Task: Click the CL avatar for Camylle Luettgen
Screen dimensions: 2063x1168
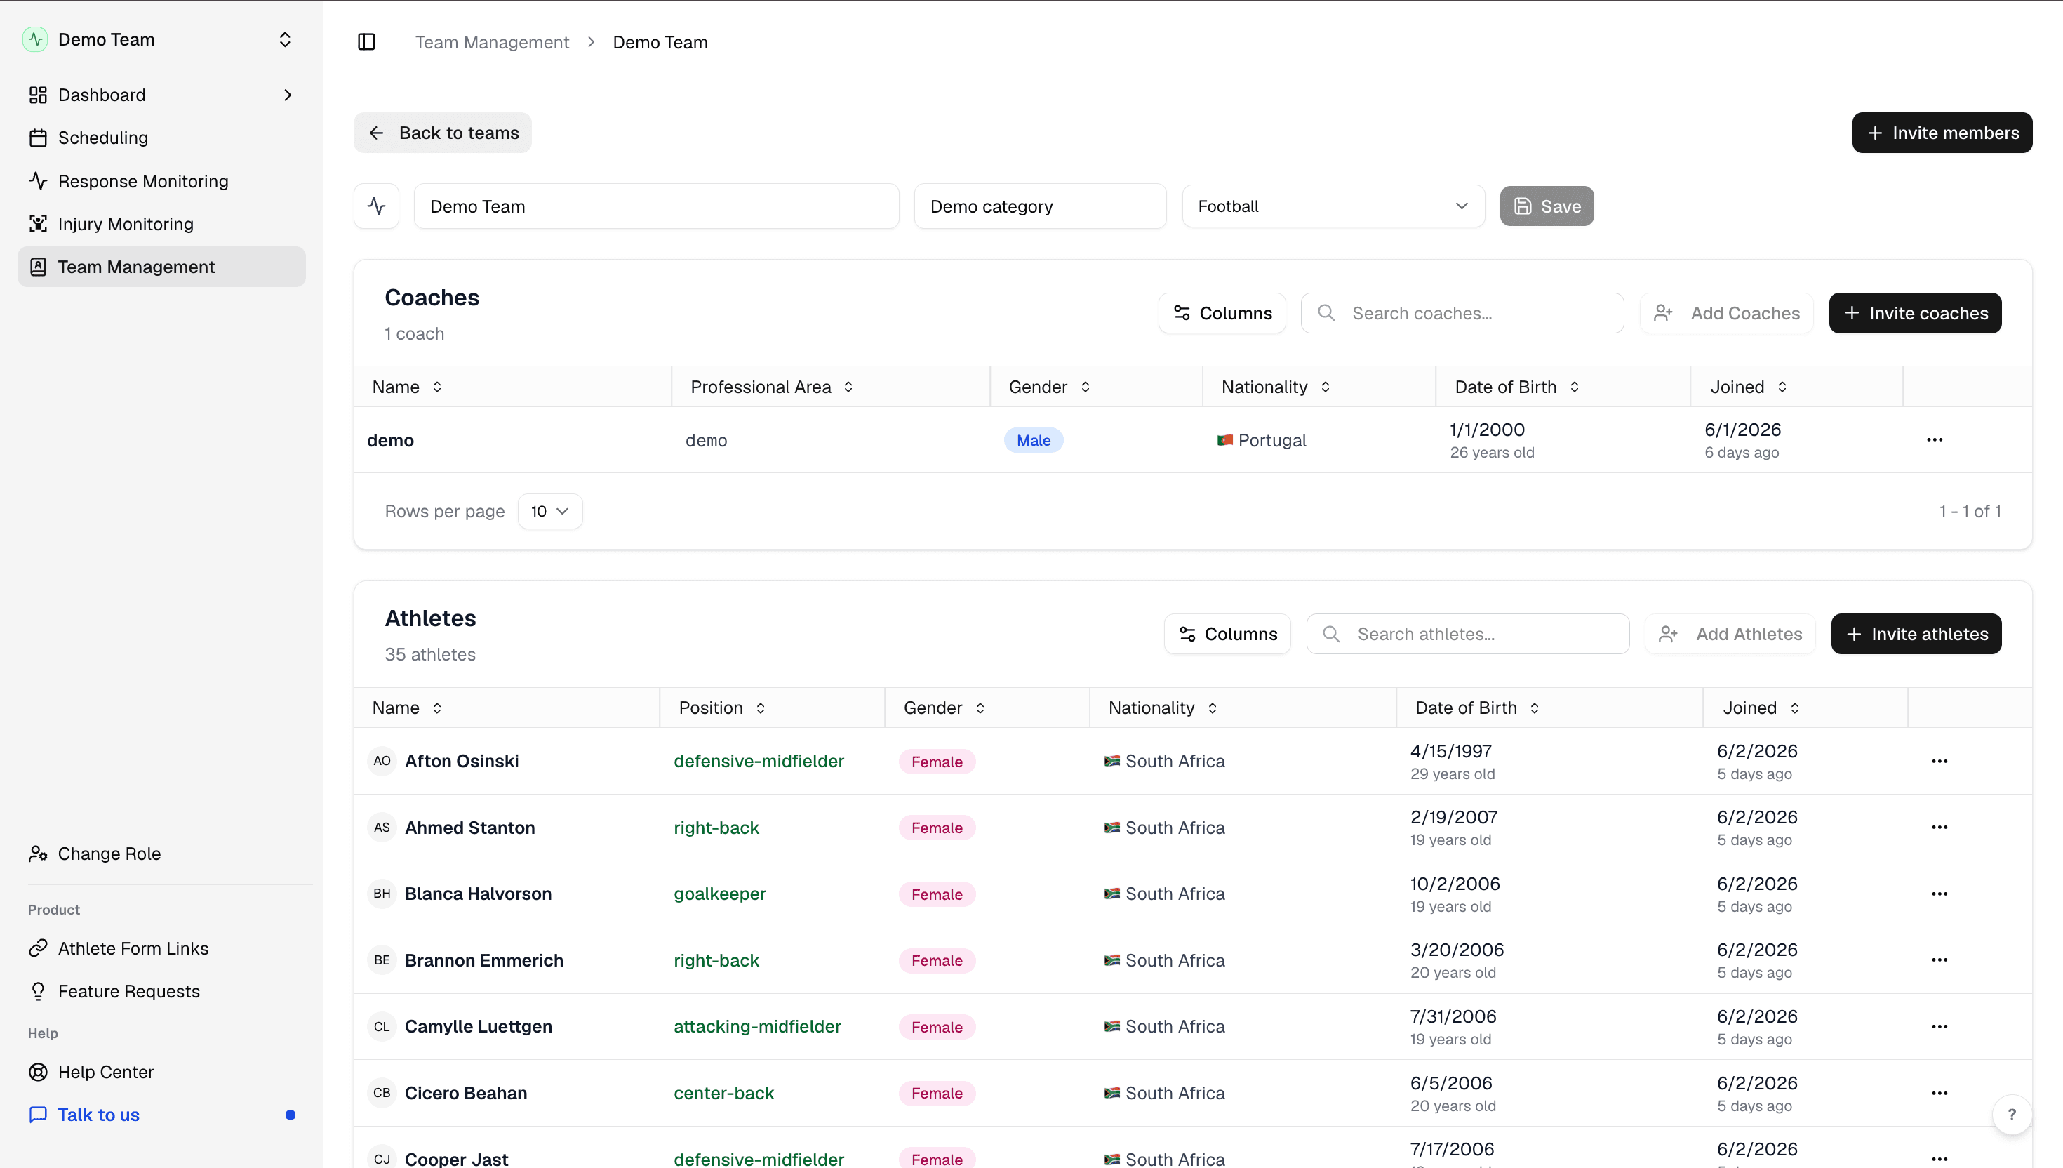Action: tap(382, 1027)
